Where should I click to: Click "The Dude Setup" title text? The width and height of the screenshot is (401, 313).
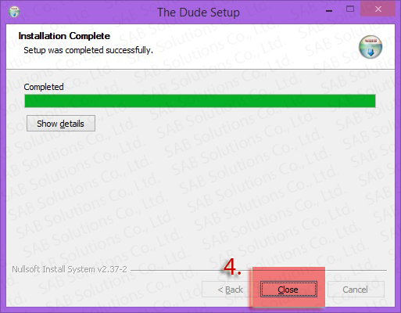point(199,13)
